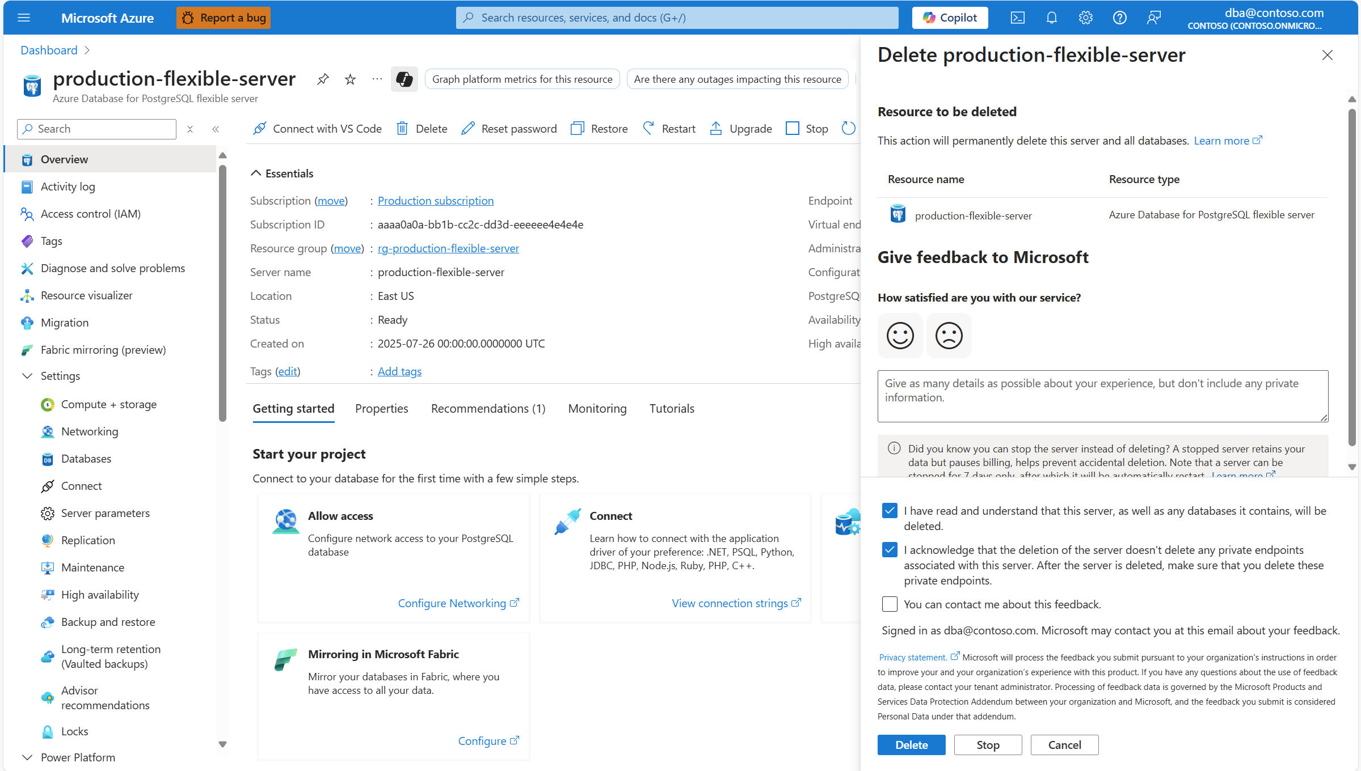Click the feedback details text box
This screenshot has height=771, width=1361.
1102,396
